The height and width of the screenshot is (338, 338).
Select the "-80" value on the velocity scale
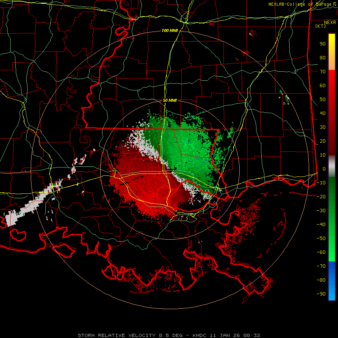point(321,280)
